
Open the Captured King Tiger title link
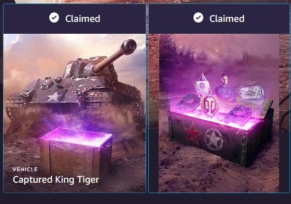tap(56, 180)
